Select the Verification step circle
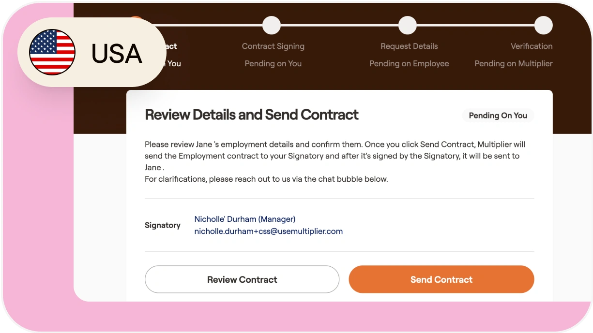 click(x=543, y=25)
